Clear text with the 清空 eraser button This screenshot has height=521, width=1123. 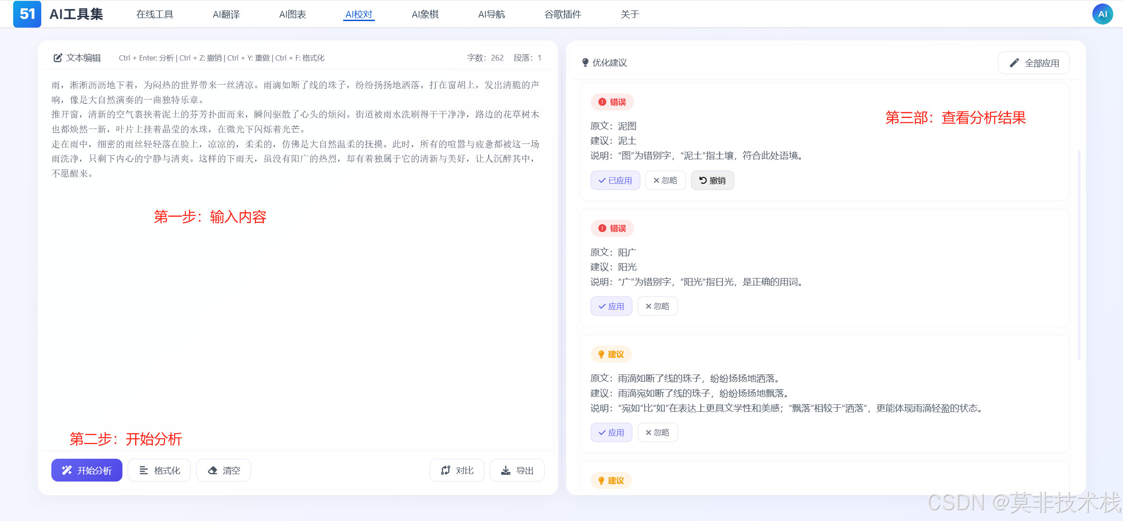click(x=223, y=470)
